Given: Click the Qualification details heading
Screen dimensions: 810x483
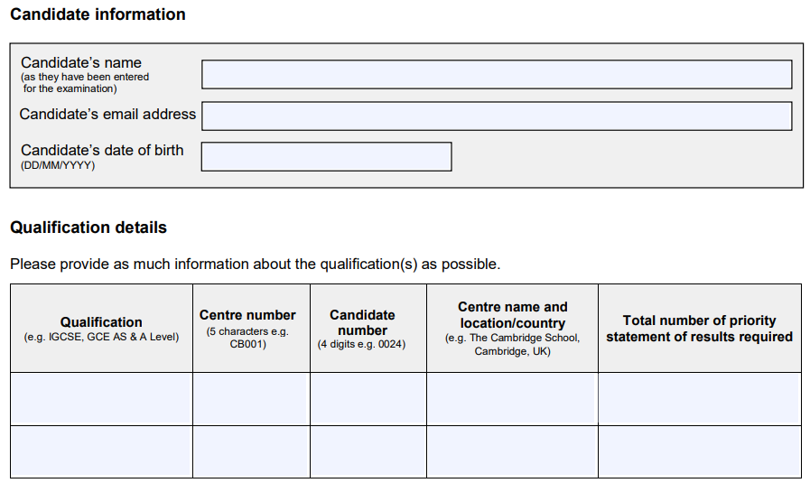Looking at the screenshot, I should pyautogui.click(x=88, y=228).
